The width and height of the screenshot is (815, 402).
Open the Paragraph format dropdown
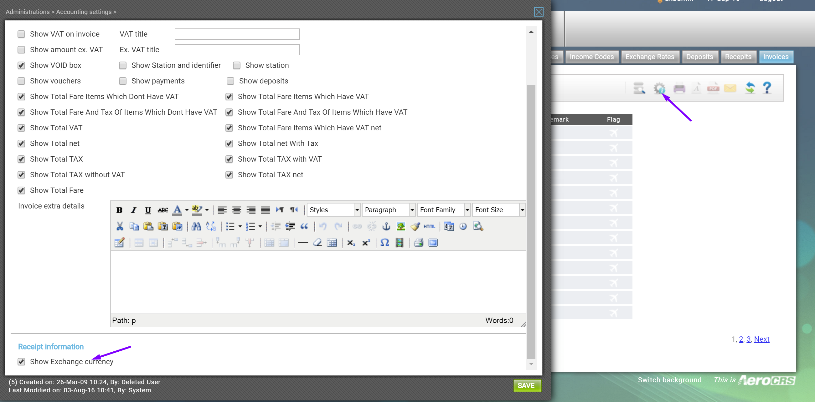pos(389,210)
